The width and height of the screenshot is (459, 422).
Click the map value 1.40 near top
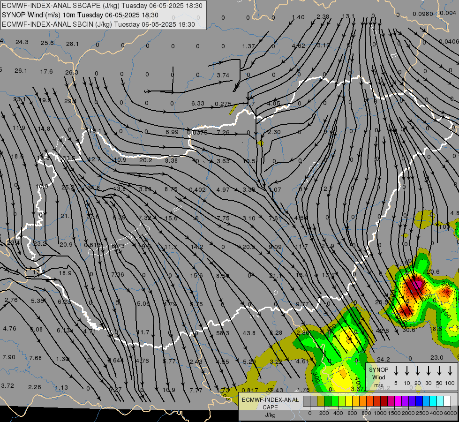[298, 17]
